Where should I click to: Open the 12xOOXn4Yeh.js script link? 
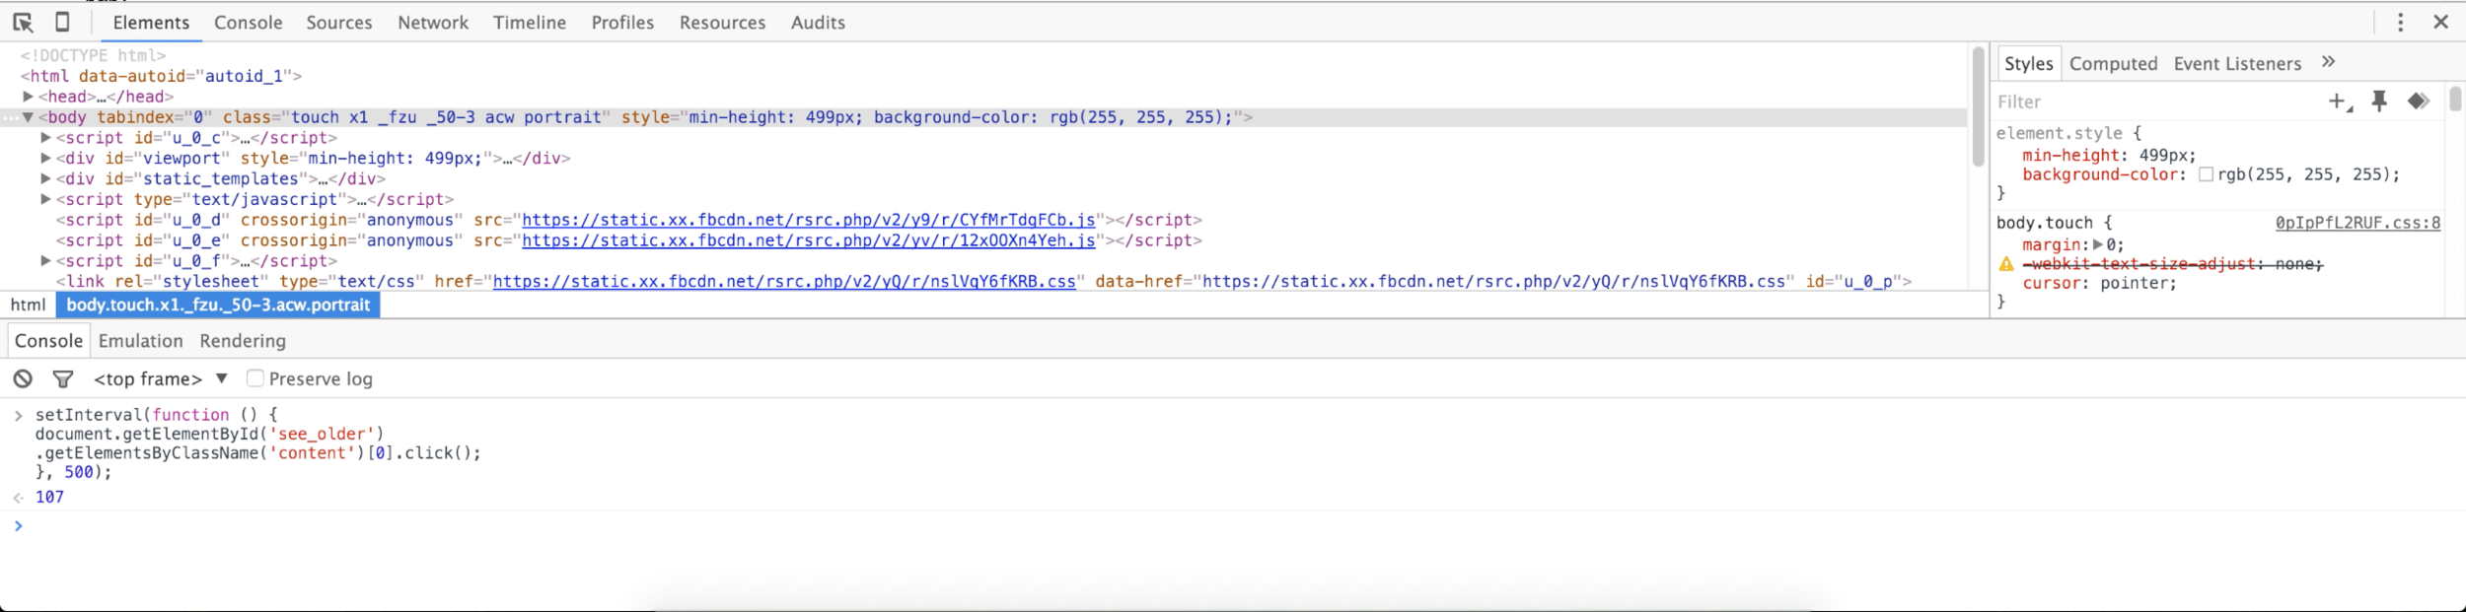tap(808, 240)
